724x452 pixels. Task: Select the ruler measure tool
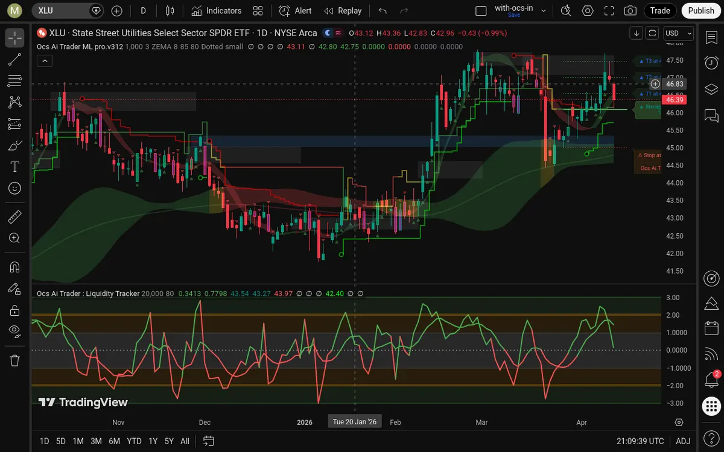[x=15, y=216]
